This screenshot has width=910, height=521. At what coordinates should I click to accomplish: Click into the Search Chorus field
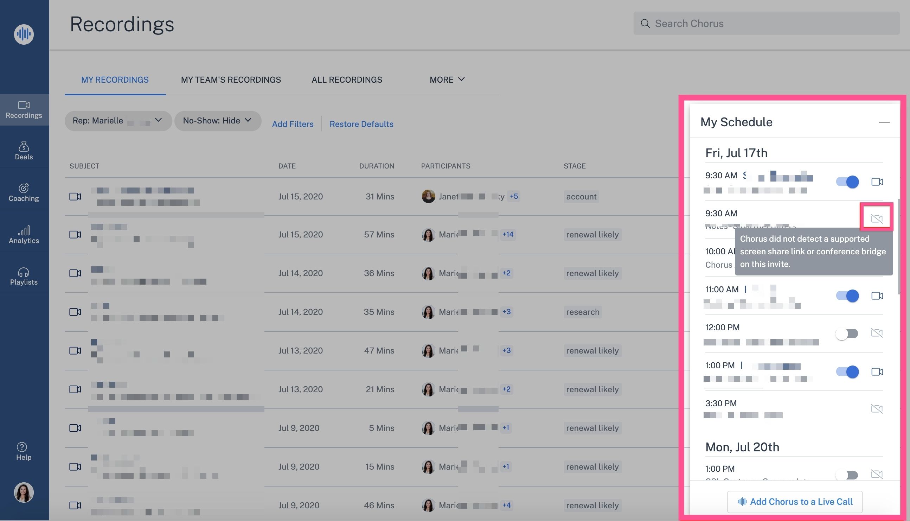coord(766,24)
